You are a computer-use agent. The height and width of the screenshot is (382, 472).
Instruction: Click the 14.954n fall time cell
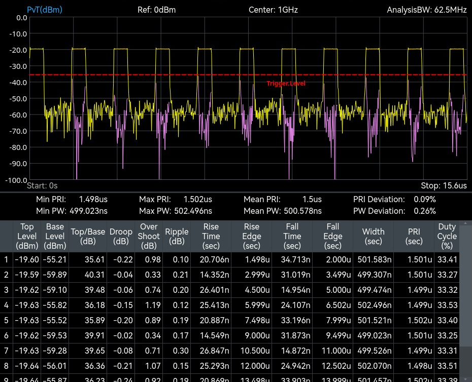click(x=292, y=290)
